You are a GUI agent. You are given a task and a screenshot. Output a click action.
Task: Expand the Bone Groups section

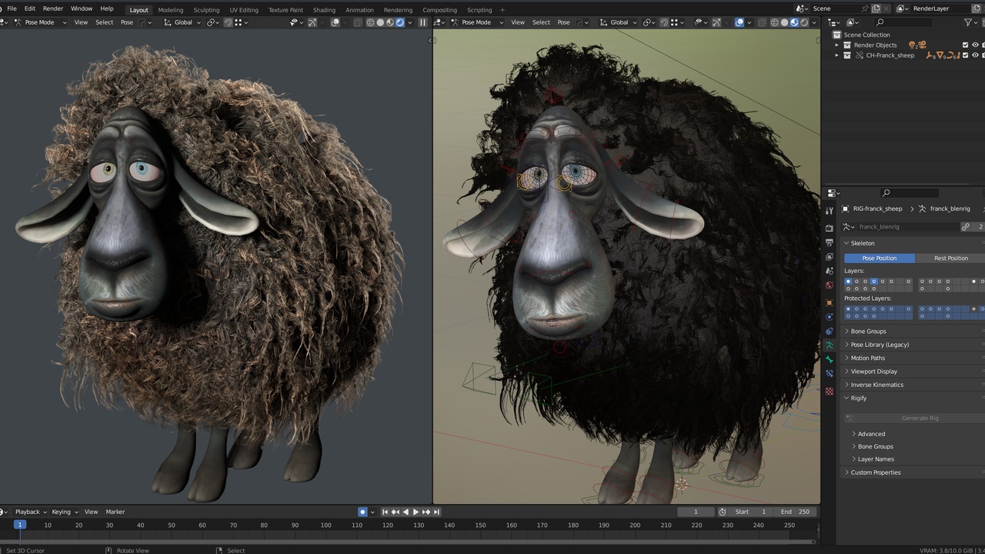point(868,331)
